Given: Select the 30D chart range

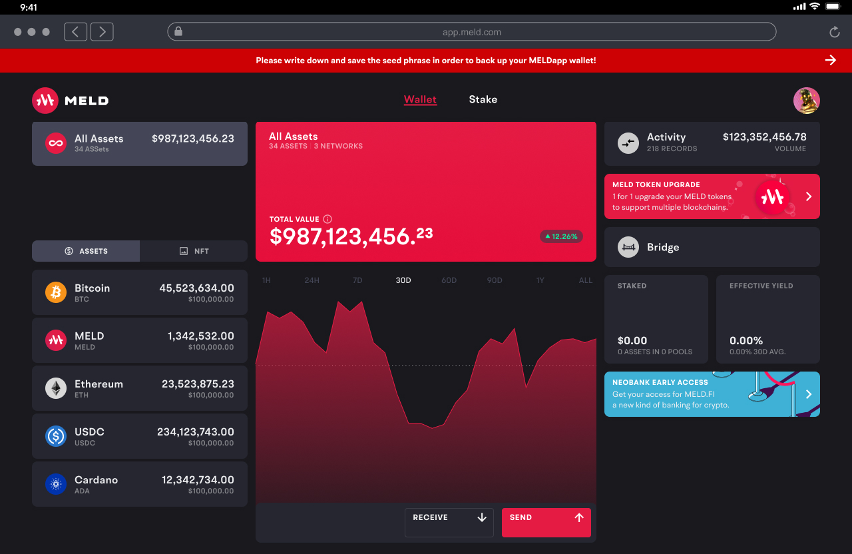Looking at the screenshot, I should pyautogui.click(x=403, y=280).
